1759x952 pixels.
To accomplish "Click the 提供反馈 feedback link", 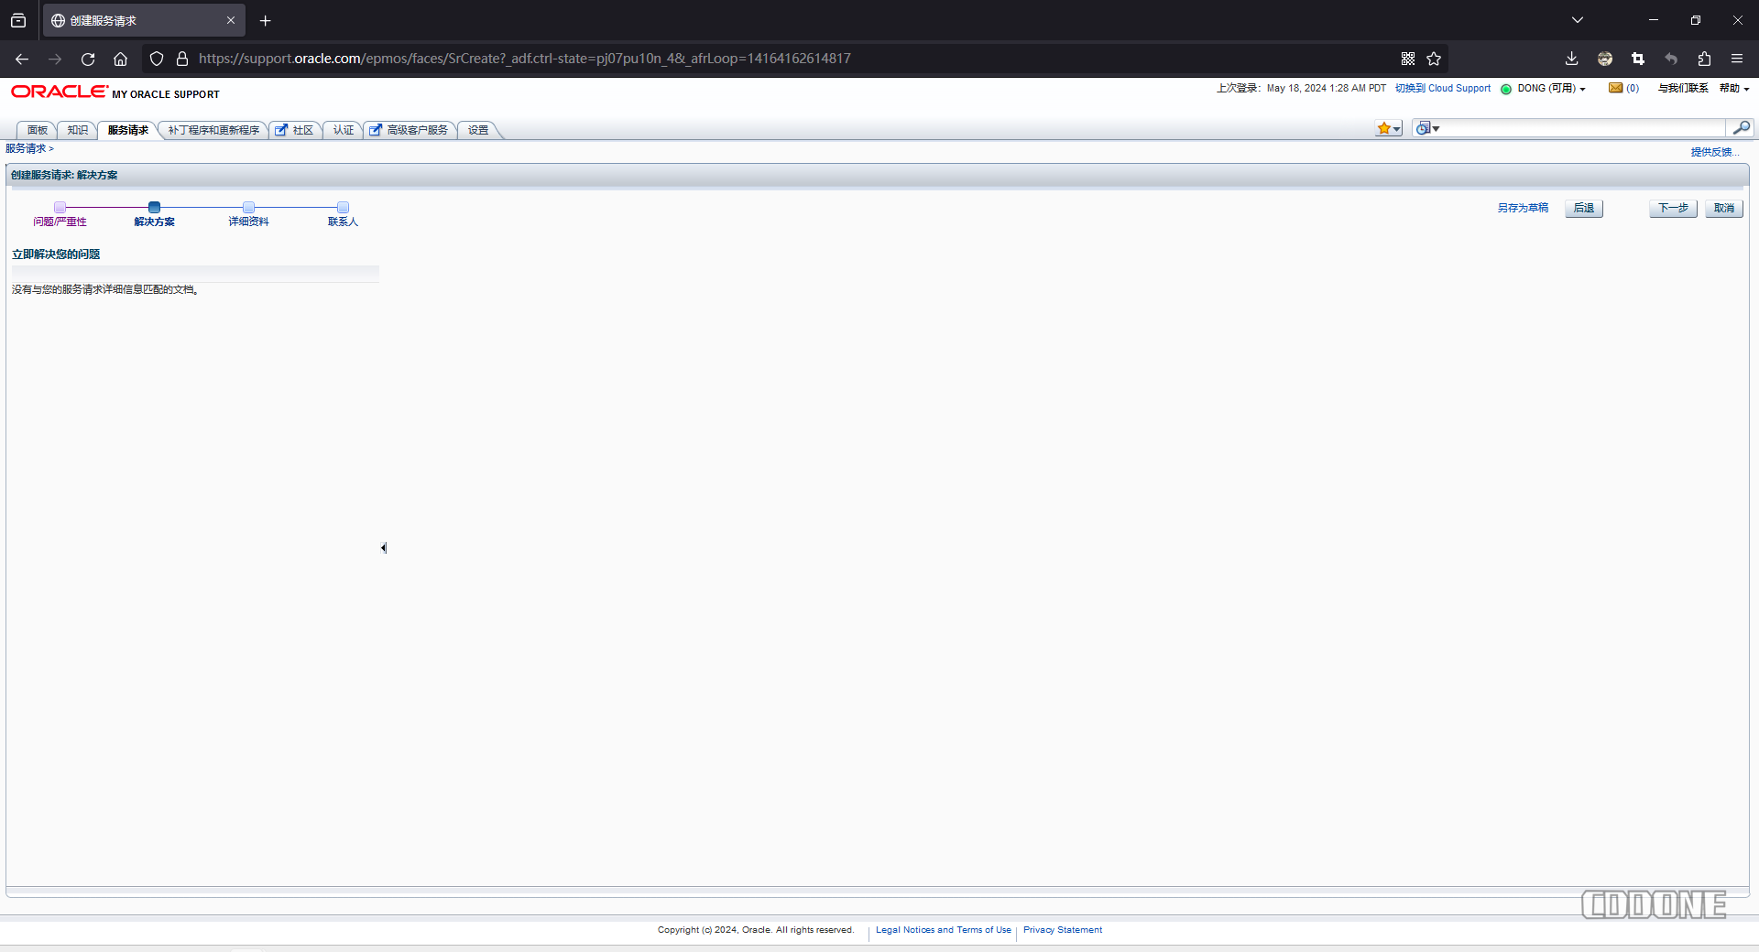I will [1714, 152].
